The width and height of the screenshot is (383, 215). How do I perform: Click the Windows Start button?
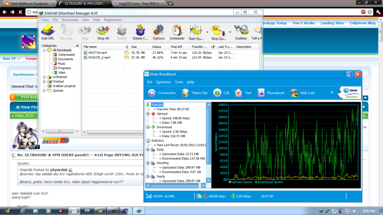[x=7, y=211]
